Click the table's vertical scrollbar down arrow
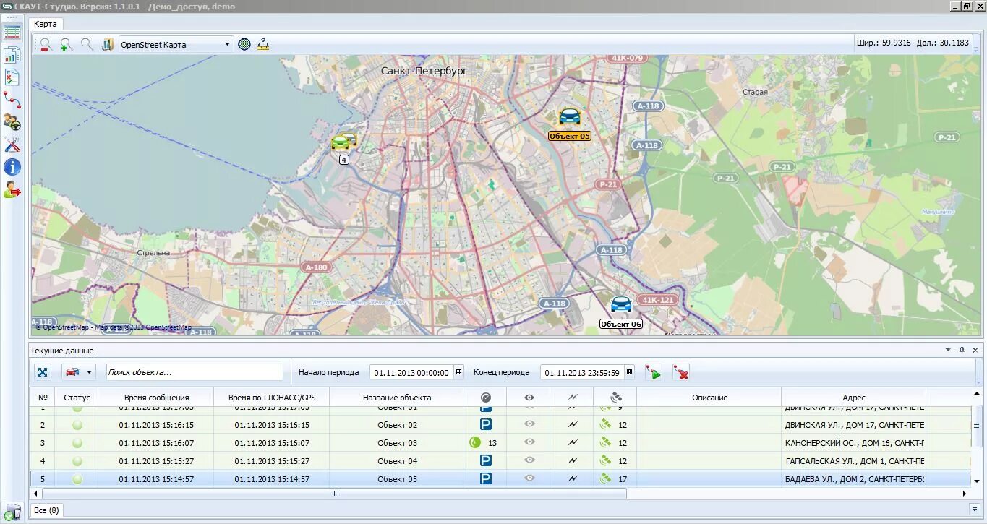 (x=976, y=481)
